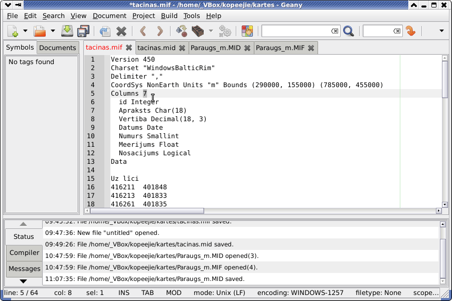The width and height of the screenshot is (452, 301).
Task: Click the editor scroll down arrow
Action: 444,205
